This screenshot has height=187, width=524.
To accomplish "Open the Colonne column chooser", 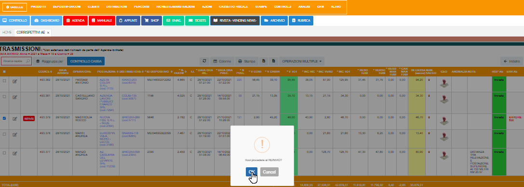I will 222,62.
